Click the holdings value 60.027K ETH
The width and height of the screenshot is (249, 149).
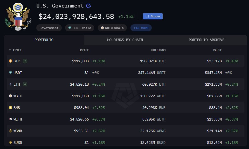point(154,84)
